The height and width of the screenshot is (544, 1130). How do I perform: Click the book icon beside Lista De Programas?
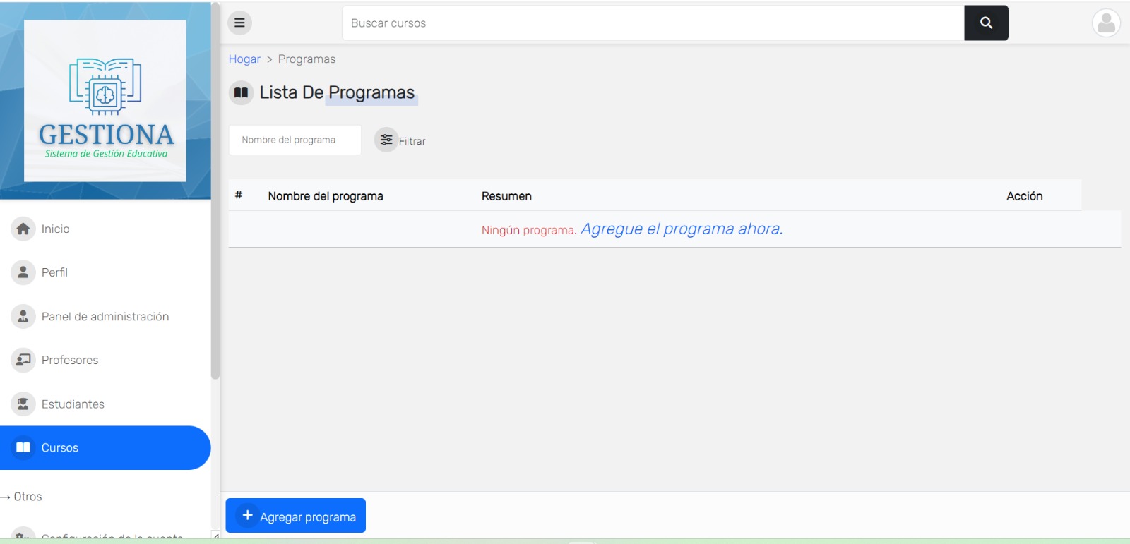tap(241, 92)
